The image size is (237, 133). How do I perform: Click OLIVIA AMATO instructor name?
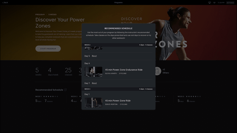(111, 74)
